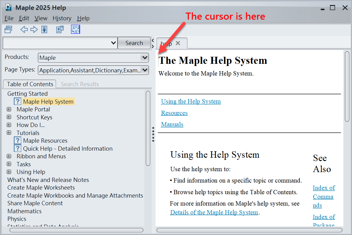
Task: Click the question icon beside Maple Resources
Action: coord(18,141)
